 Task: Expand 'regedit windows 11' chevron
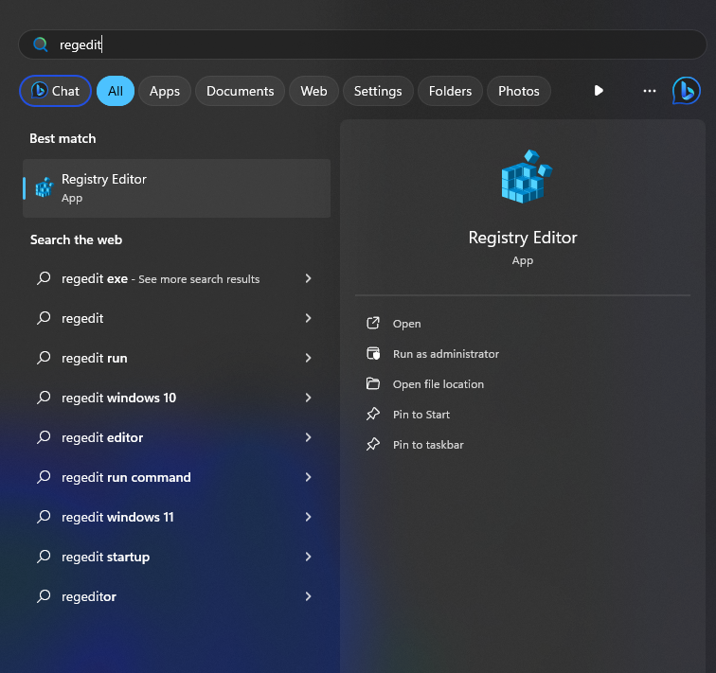[308, 517]
